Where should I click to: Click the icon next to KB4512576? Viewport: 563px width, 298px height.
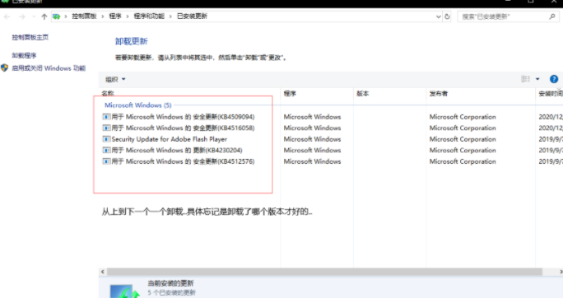(x=106, y=161)
